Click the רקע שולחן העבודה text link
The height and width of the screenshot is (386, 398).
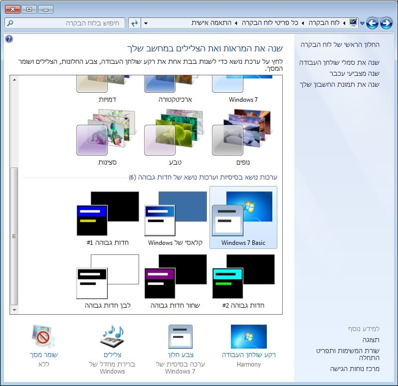(x=249, y=355)
